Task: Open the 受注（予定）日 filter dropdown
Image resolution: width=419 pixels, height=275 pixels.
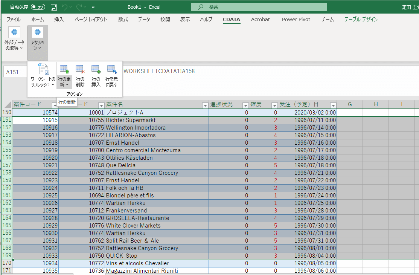Action: pyautogui.click(x=333, y=105)
